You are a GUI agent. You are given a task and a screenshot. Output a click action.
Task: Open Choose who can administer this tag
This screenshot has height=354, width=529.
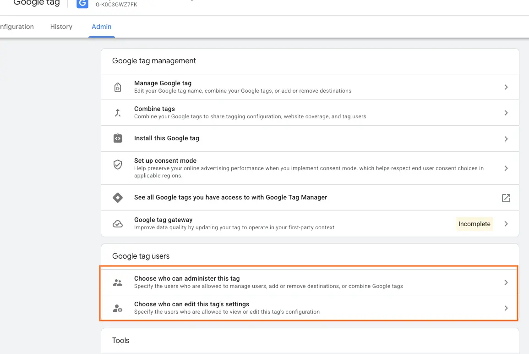tap(187, 278)
